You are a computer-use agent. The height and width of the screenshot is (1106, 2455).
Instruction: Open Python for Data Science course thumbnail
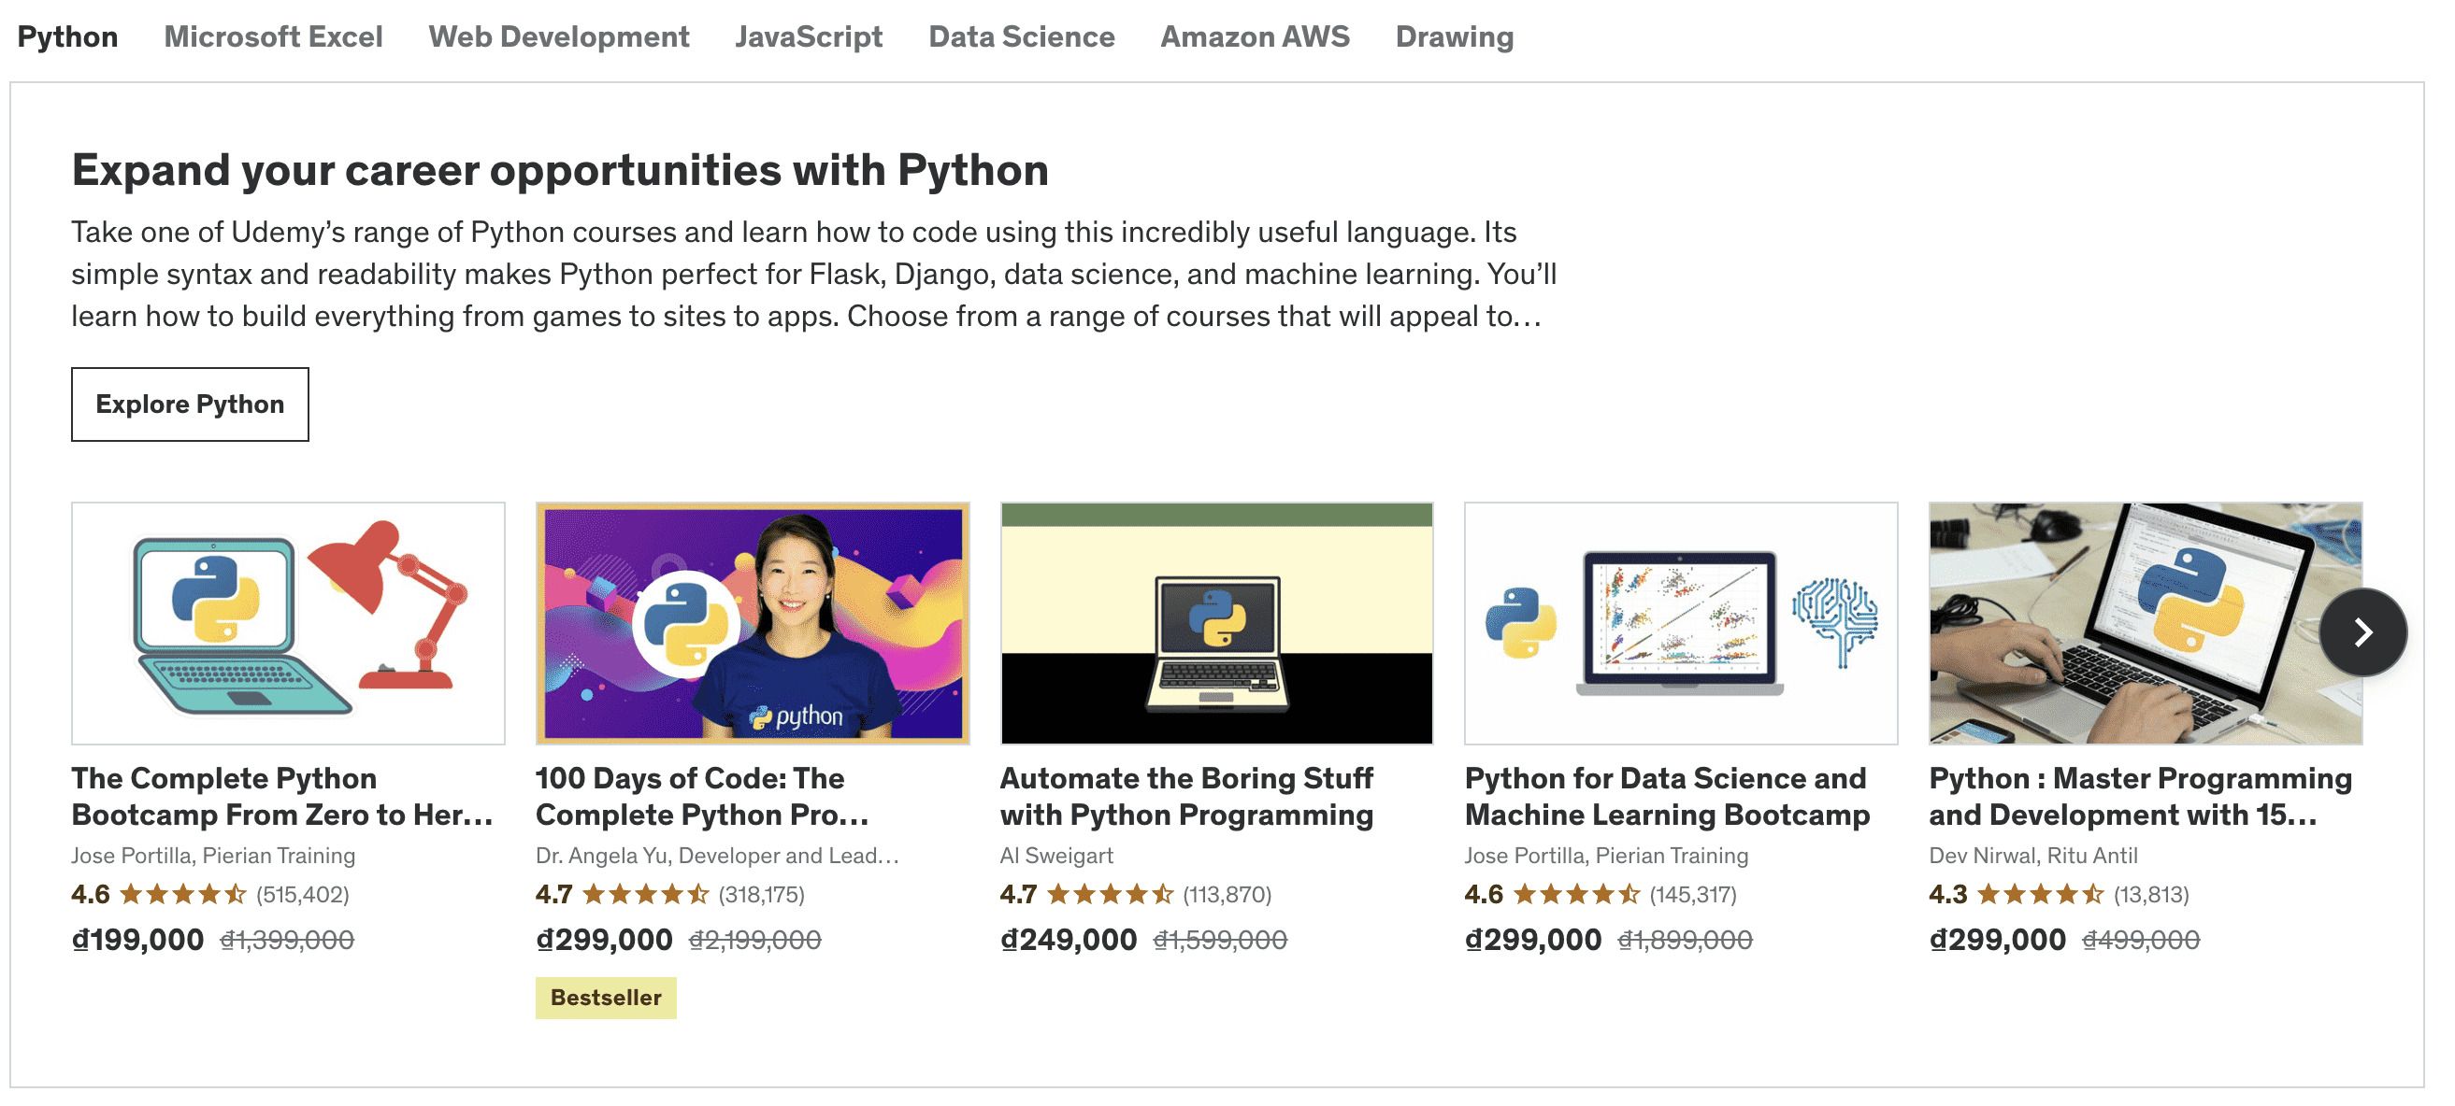[x=1681, y=623]
